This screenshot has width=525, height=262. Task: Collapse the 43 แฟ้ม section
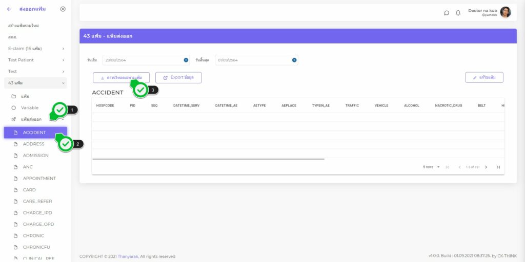63,83
